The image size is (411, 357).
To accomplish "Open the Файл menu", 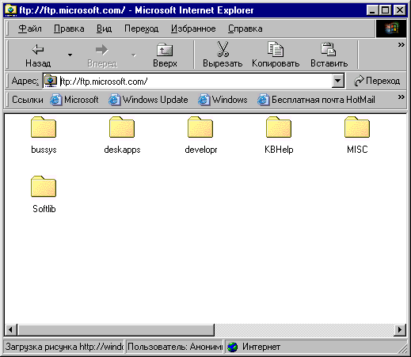I will tap(30, 28).
